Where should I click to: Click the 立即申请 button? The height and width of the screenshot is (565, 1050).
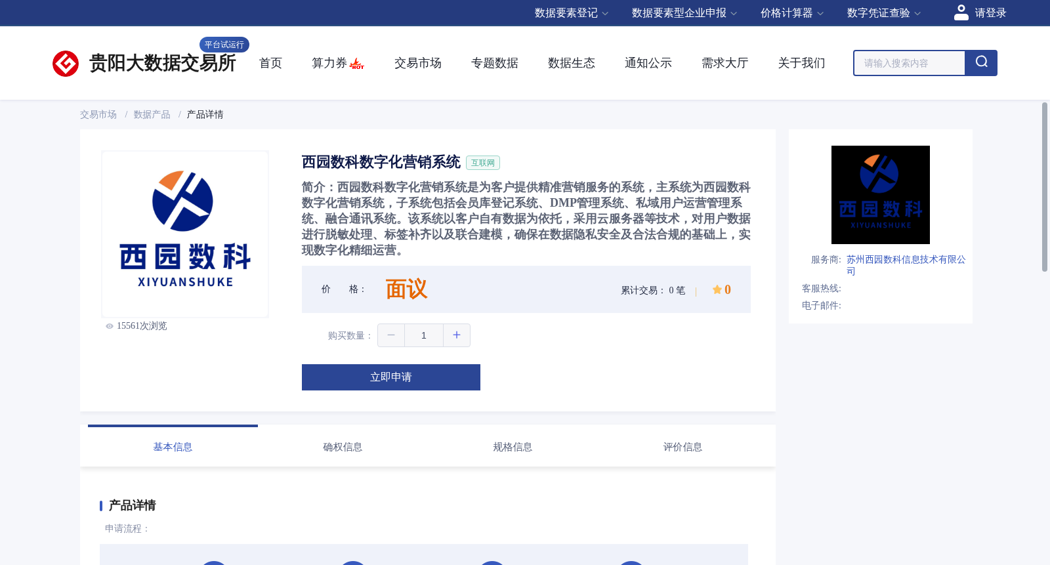pos(391,377)
